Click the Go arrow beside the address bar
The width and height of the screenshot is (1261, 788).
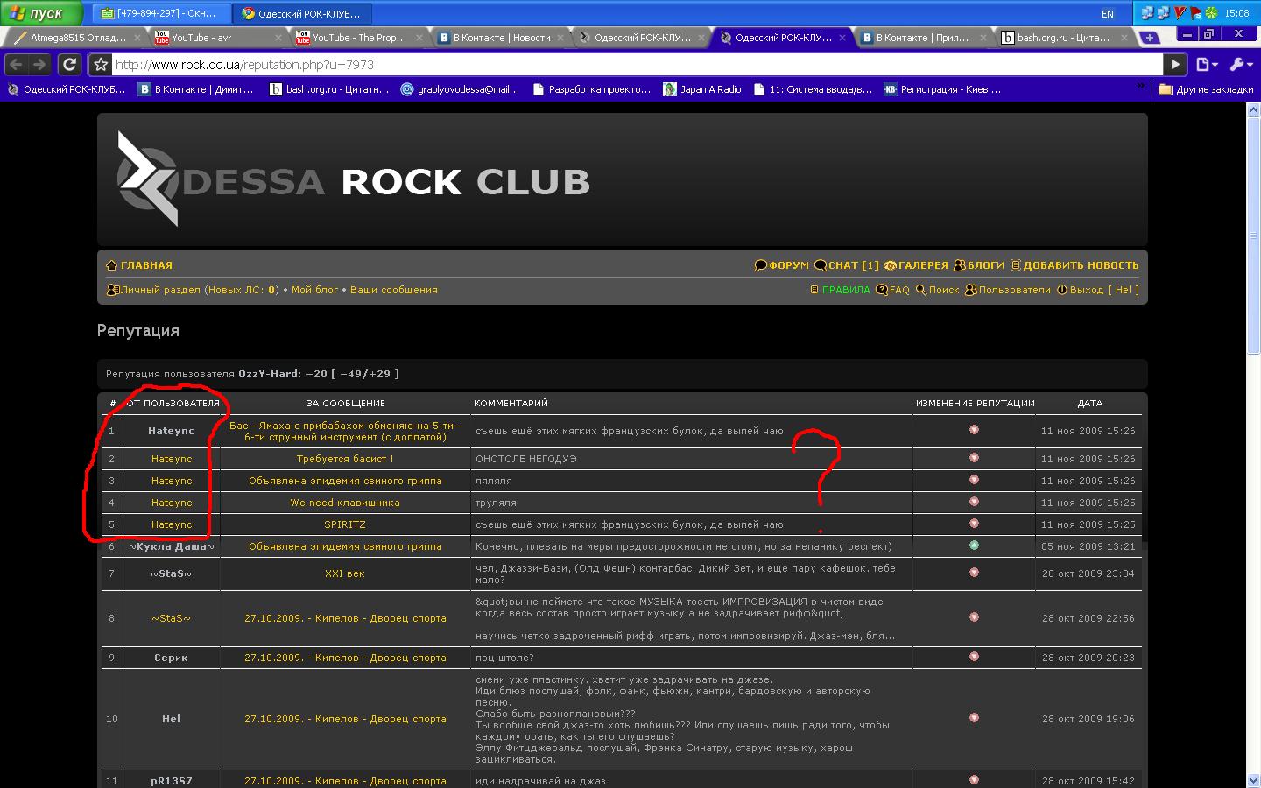click(1175, 64)
